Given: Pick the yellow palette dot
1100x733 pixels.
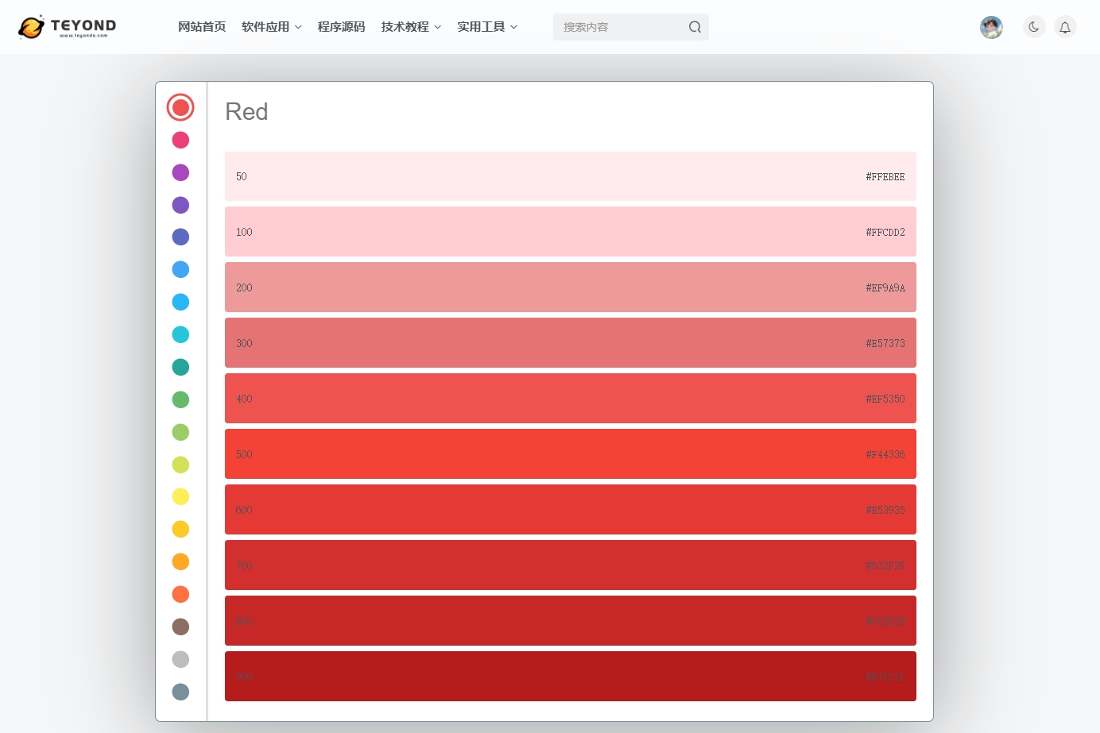Looking at the screenshot, I should [180, 496].
